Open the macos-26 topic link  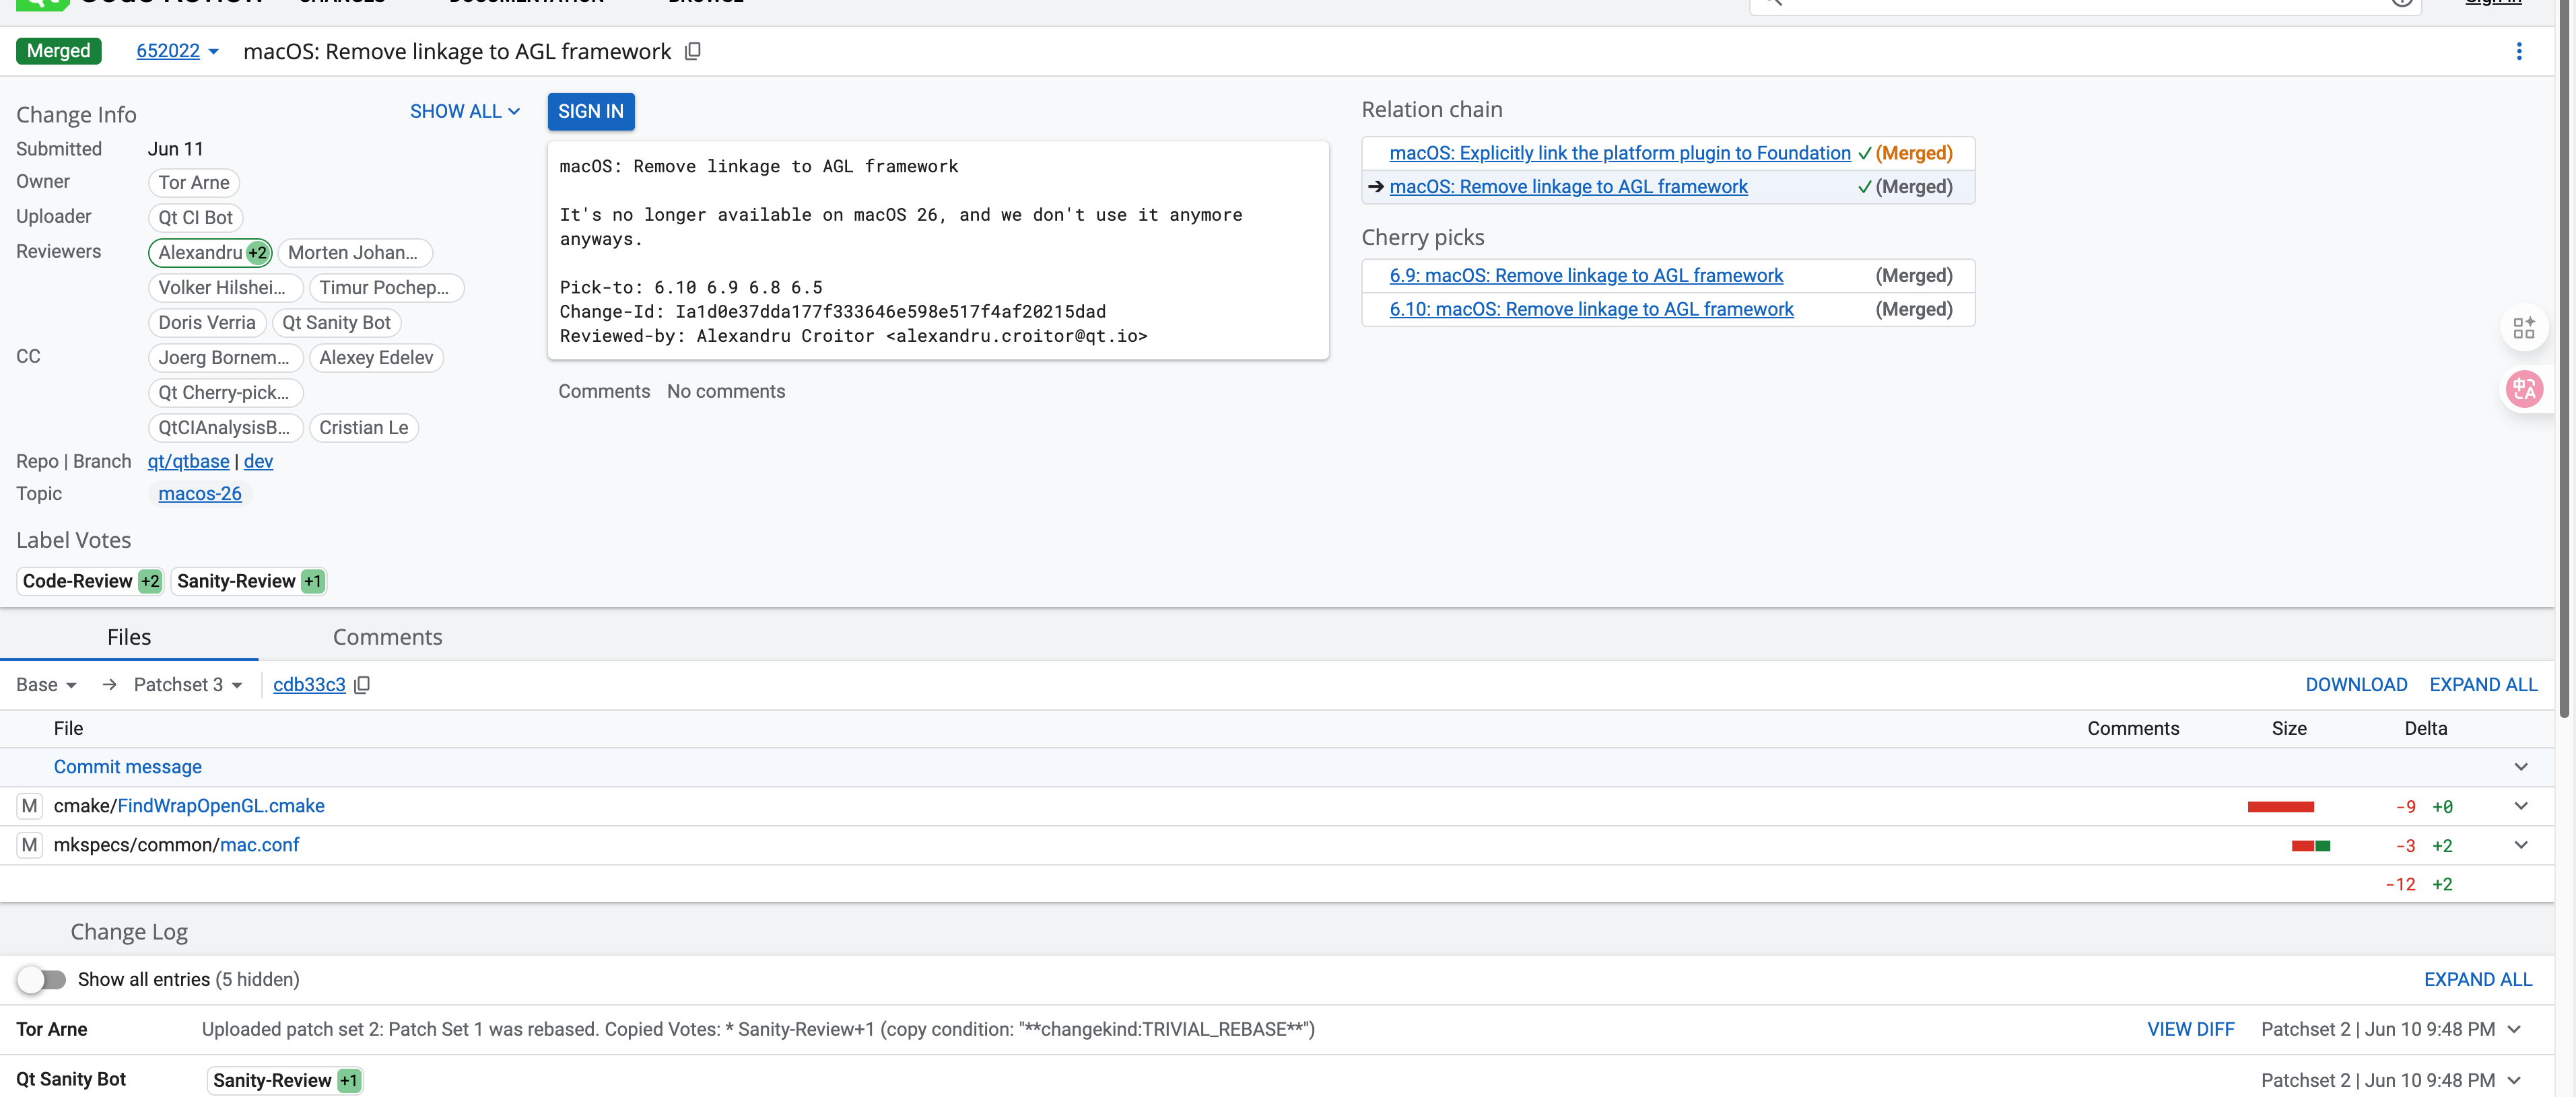[199, 494]
